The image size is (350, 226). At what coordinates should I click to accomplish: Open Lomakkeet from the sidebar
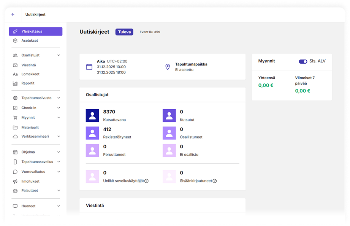[30, 74]
